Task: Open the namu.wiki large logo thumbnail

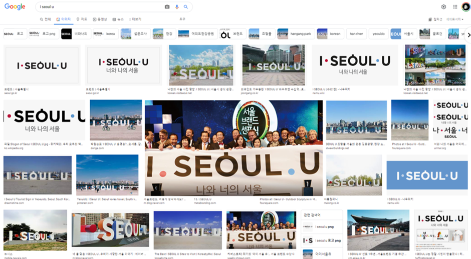Action: coord(355,65)
